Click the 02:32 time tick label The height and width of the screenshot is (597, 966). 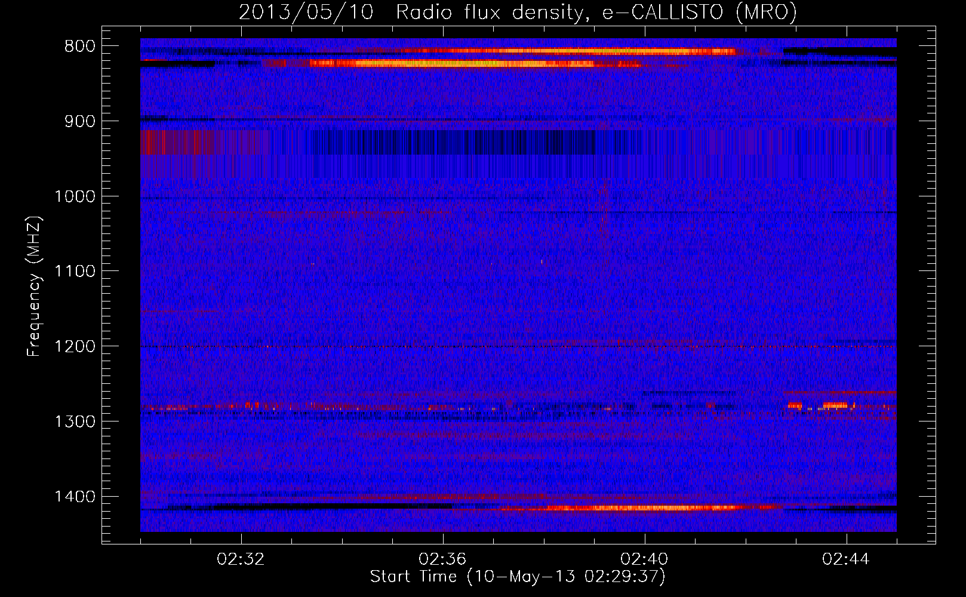241,559
